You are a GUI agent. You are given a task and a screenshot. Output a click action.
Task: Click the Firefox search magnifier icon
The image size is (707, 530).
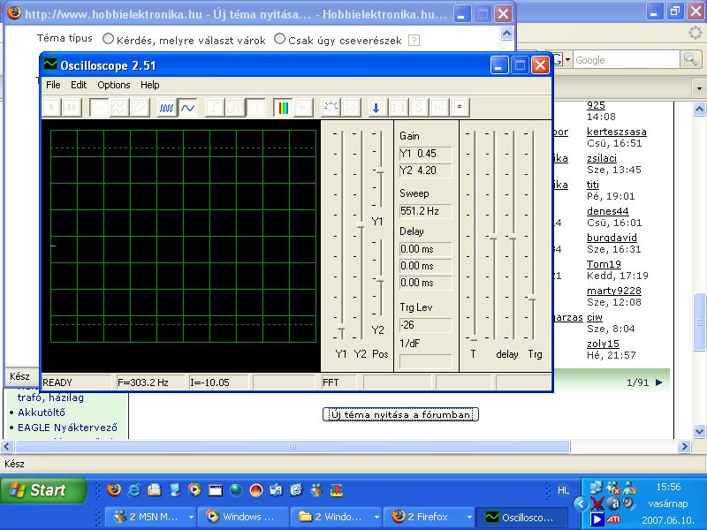pyautogui.click(x=690, y=59)
